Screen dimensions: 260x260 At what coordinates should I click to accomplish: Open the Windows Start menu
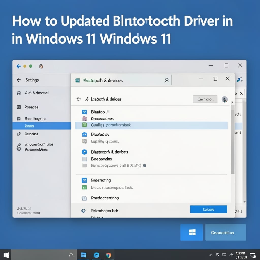pyautogui.click(x=6, y=255)
